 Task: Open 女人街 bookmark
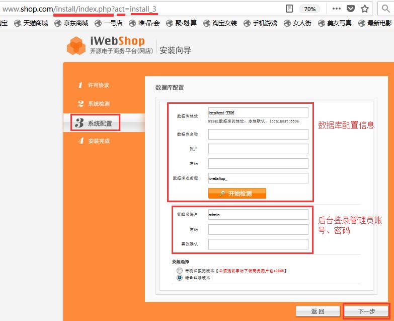click(297, 23)
